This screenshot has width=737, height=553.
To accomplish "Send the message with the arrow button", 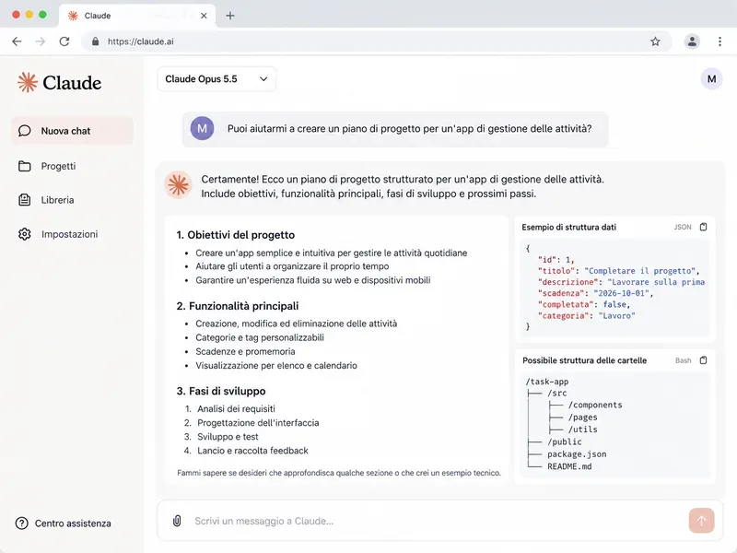I will pos(701,521).
